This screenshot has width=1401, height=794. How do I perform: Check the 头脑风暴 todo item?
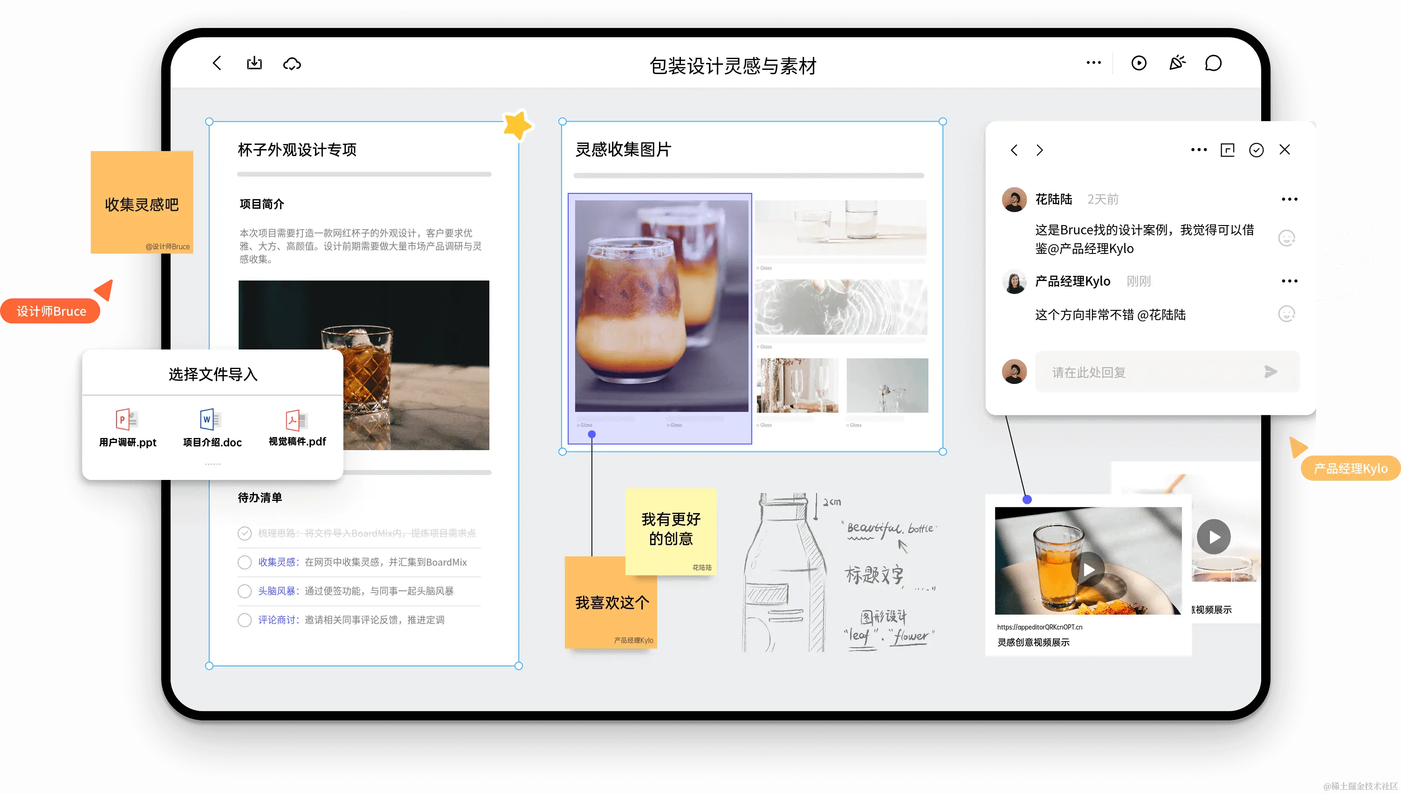tap(244, 591)
